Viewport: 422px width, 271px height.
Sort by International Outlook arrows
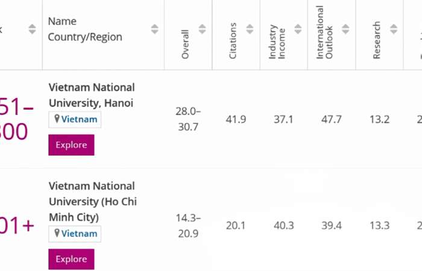pyautogui.click(x=345, y=29)
